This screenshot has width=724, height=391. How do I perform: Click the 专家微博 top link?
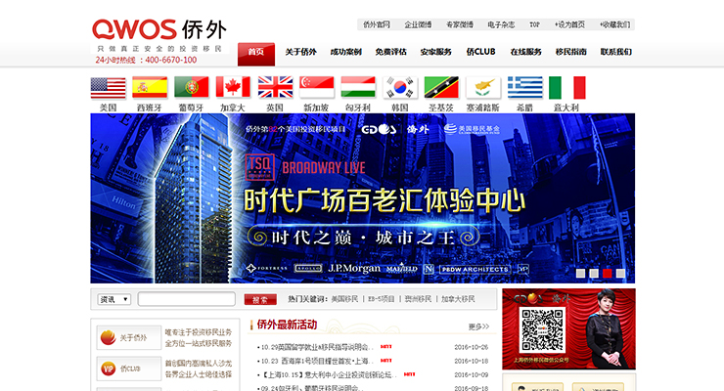[460, 24]
